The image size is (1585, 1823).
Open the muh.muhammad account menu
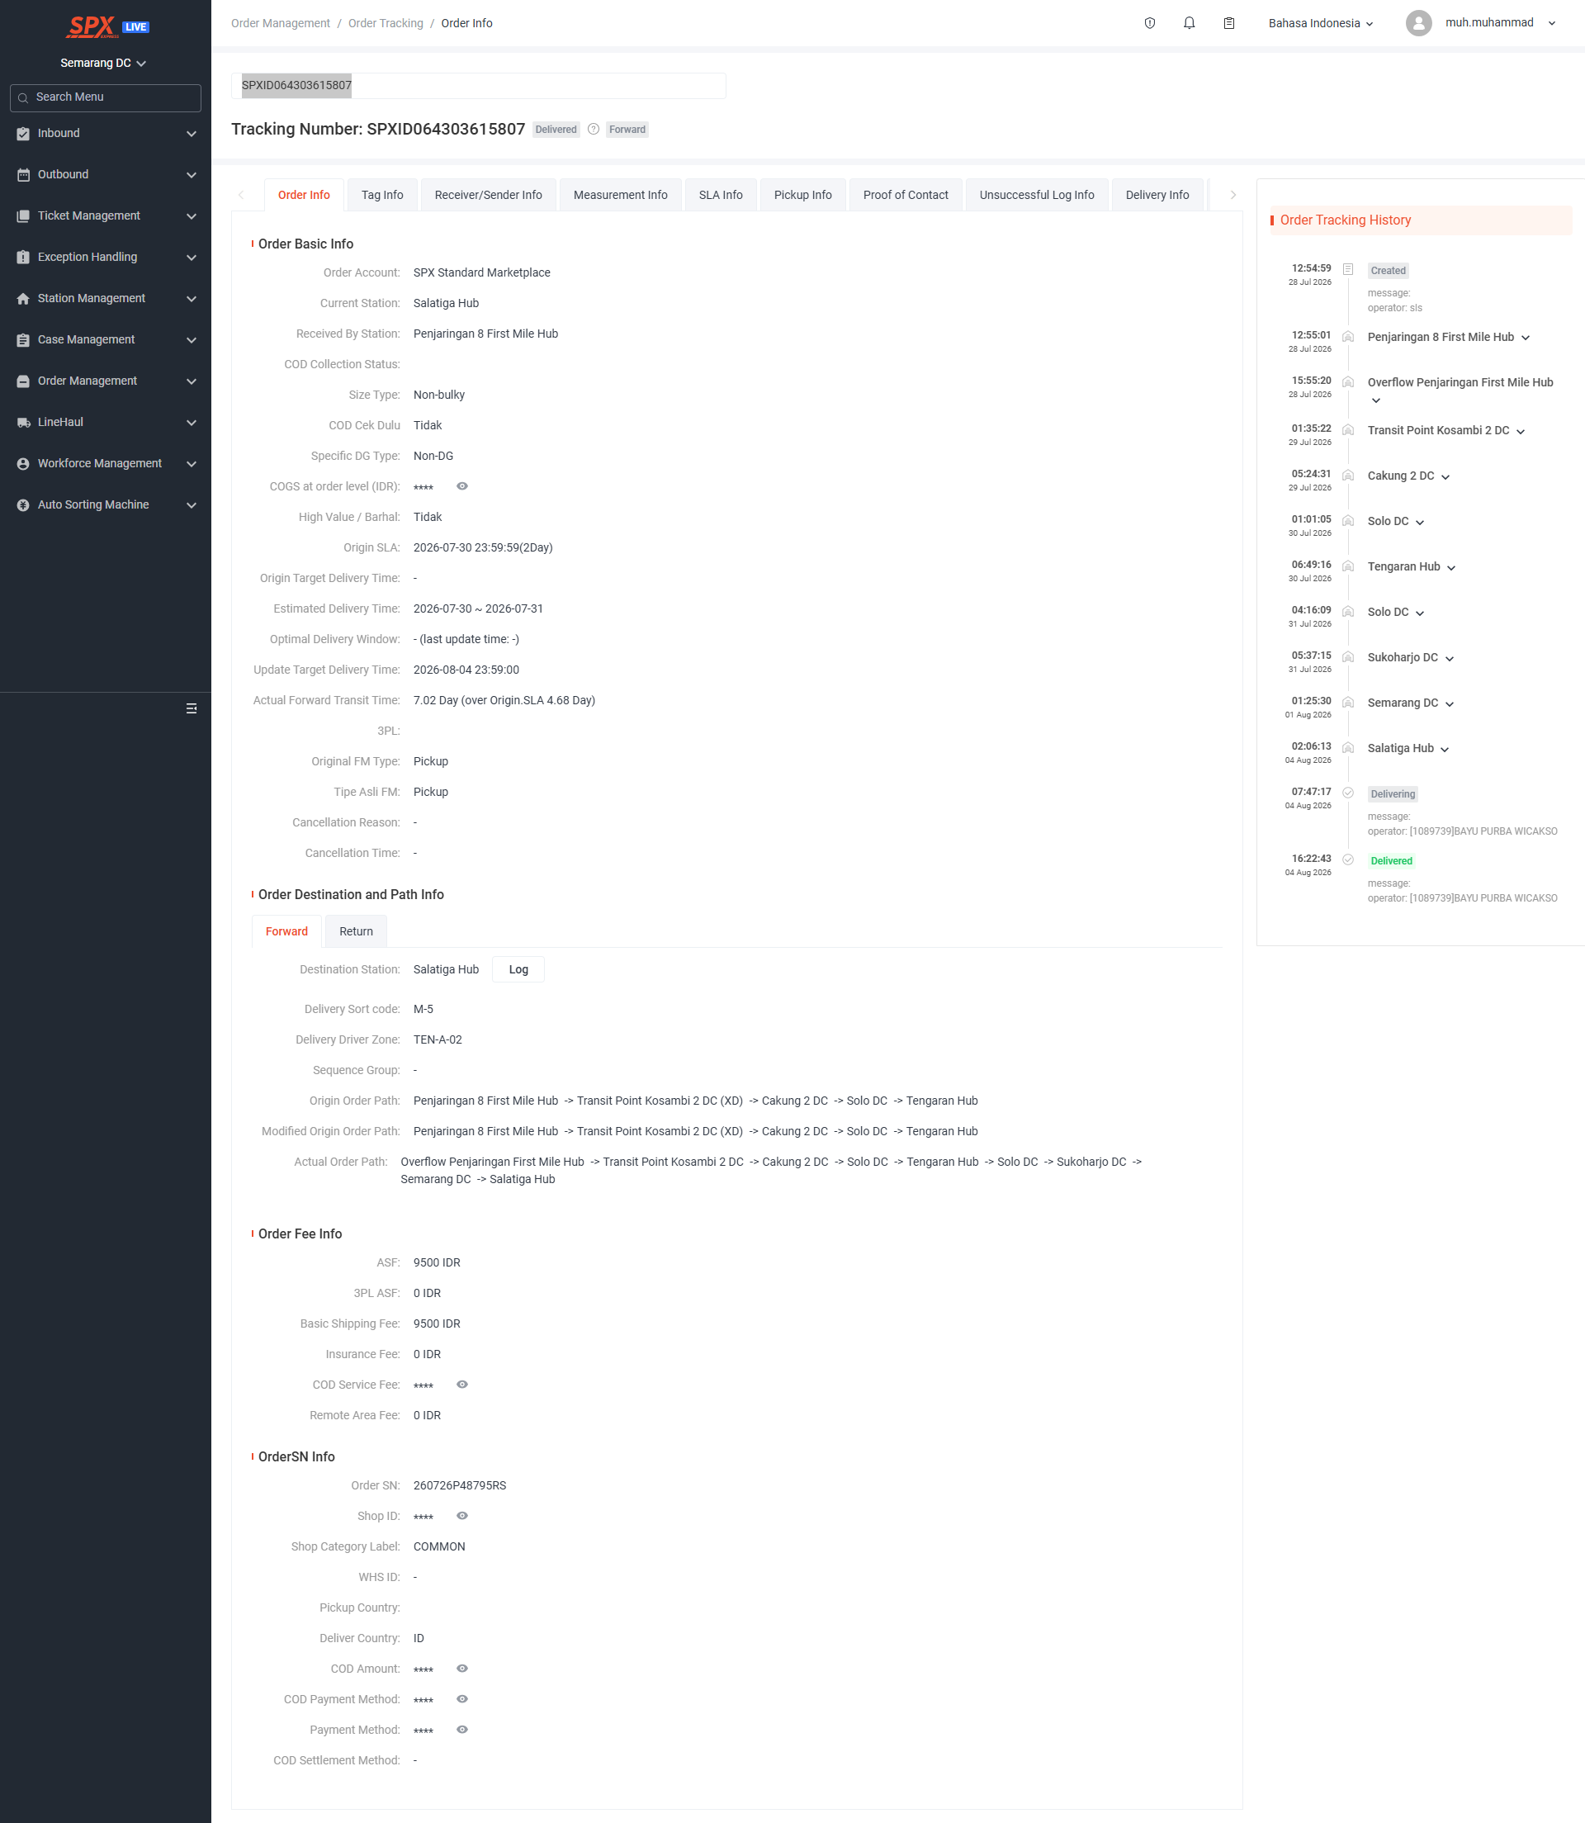(x=1499, y=23)
